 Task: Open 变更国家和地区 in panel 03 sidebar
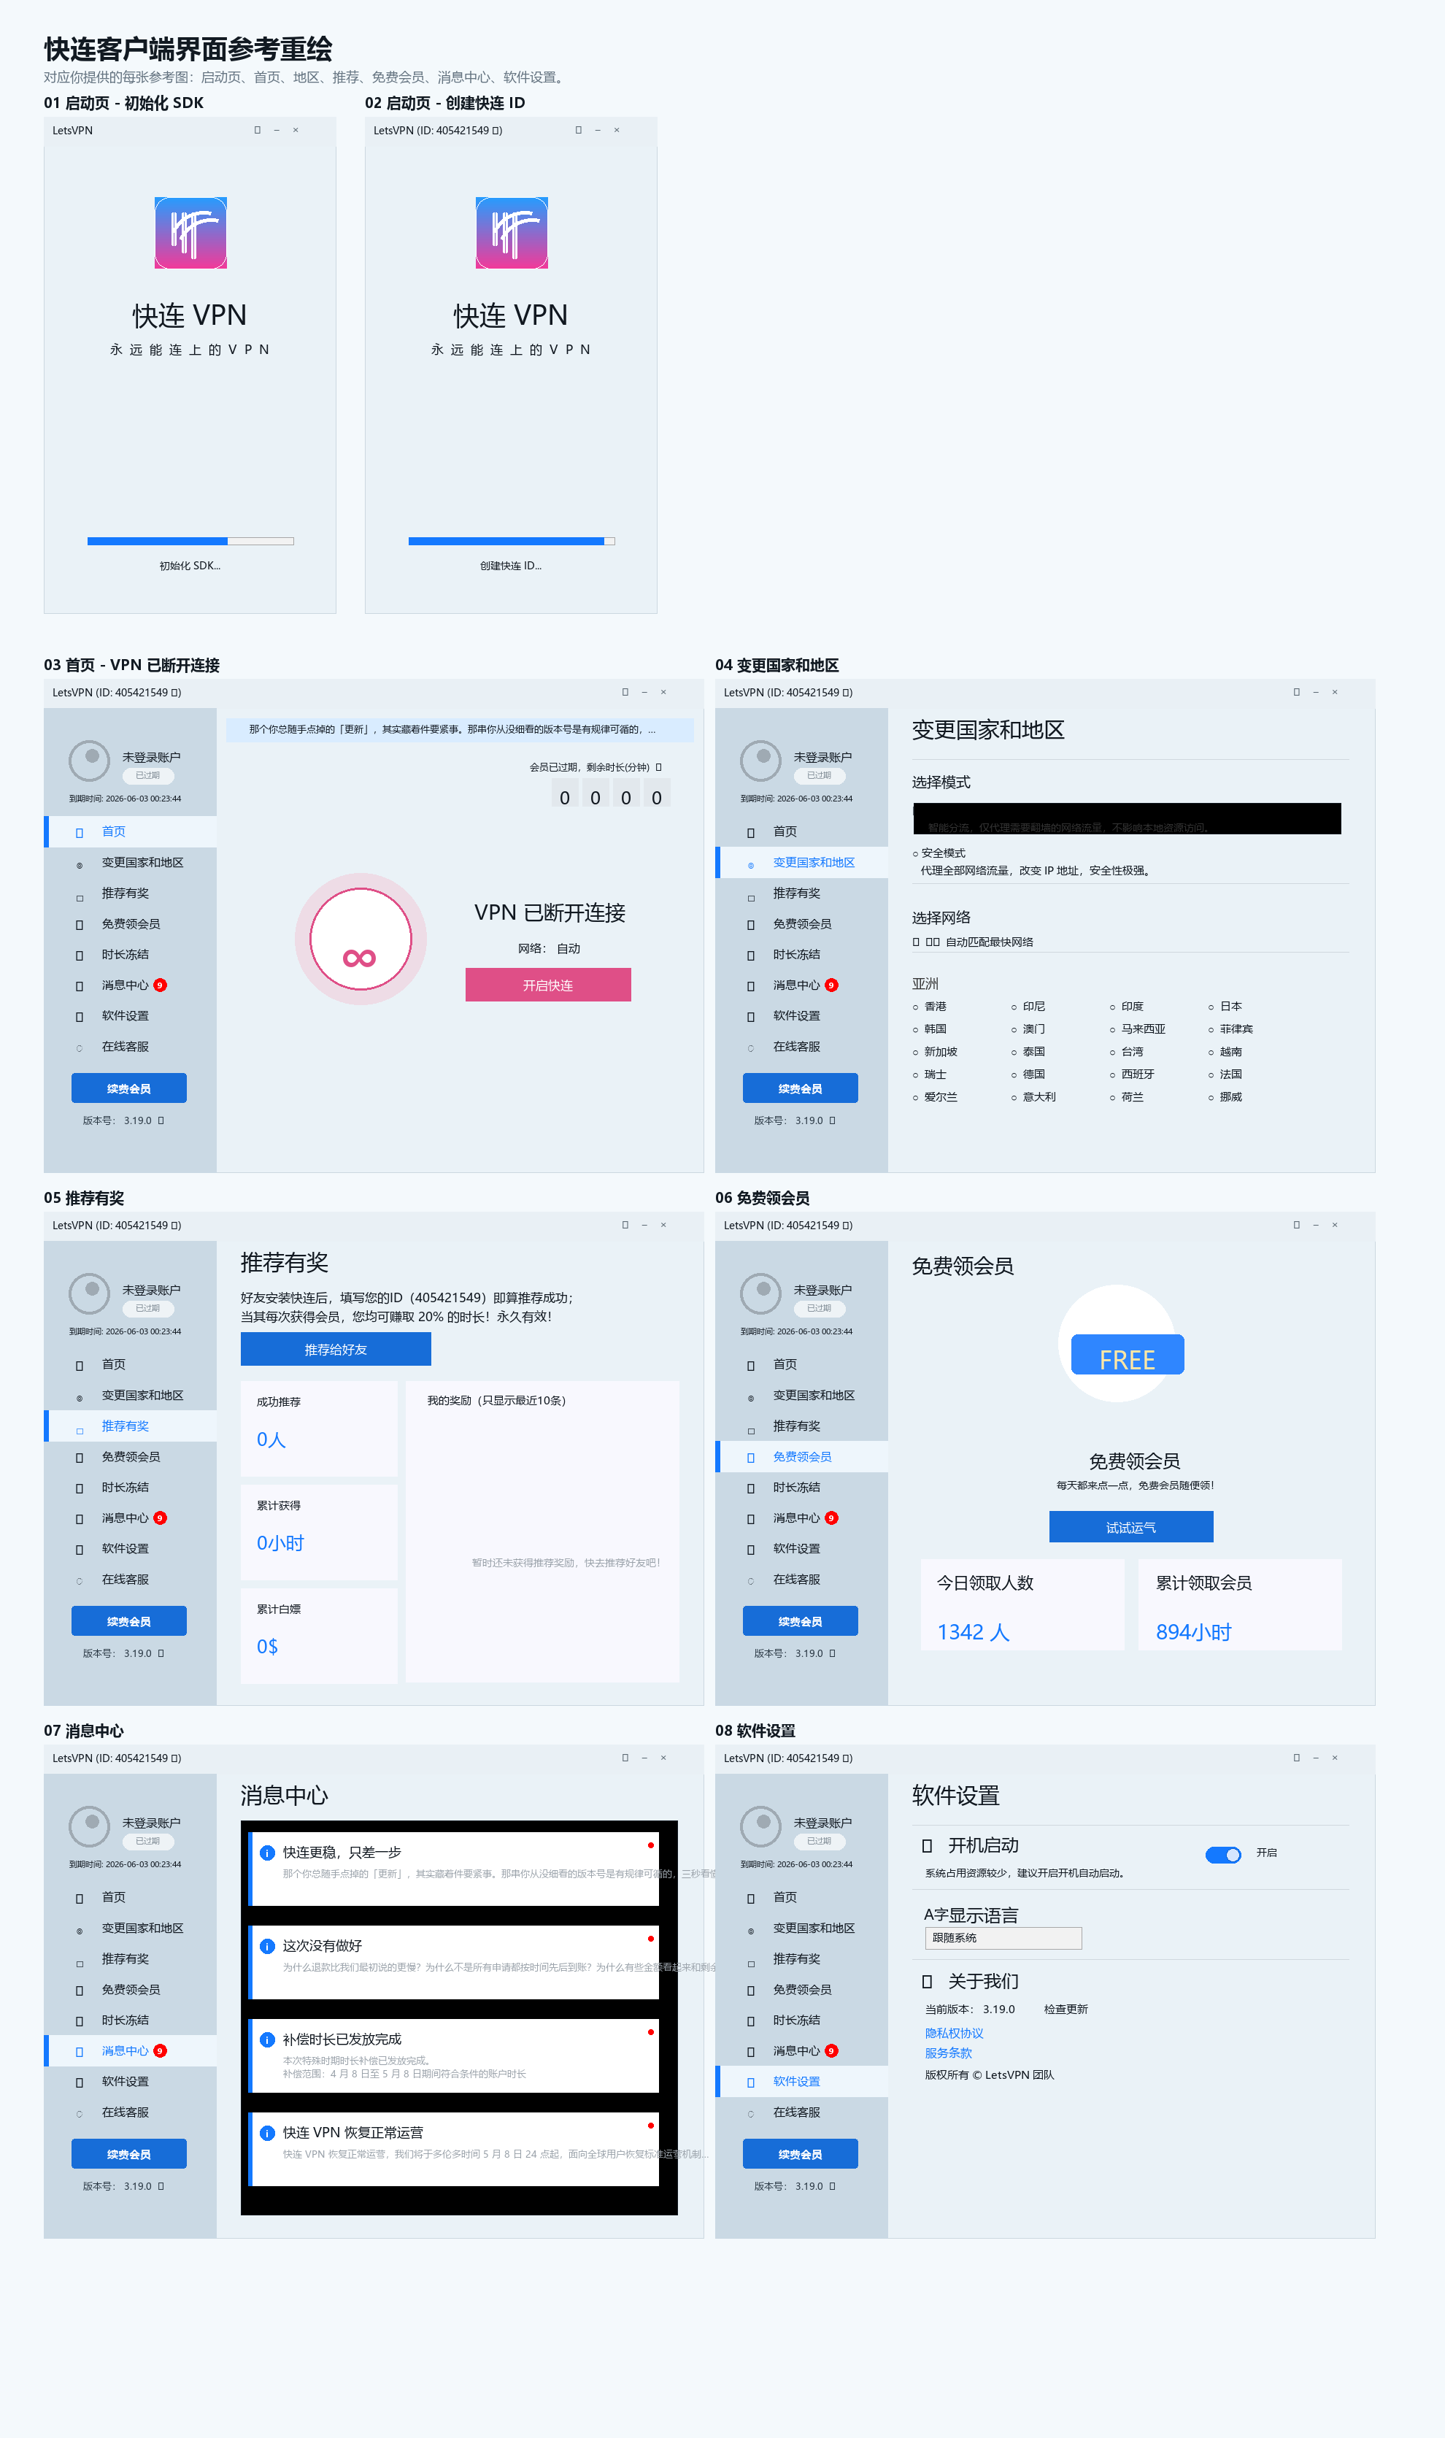click(131, 863)
